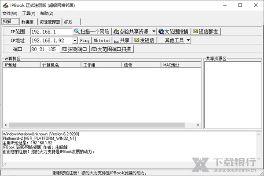Click the envelope icon on 发短信
Viewport: 264px width, 176px height.
(x=137, y=40)
